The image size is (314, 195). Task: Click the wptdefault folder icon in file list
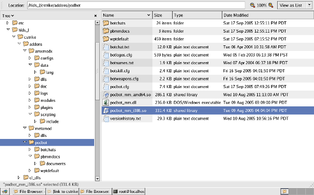106,39
